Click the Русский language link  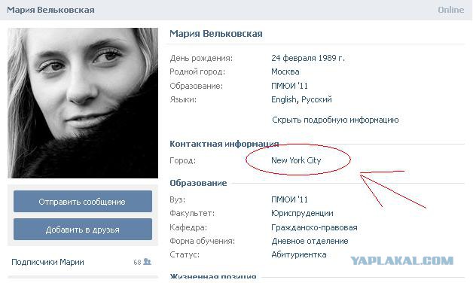(316, 99)
